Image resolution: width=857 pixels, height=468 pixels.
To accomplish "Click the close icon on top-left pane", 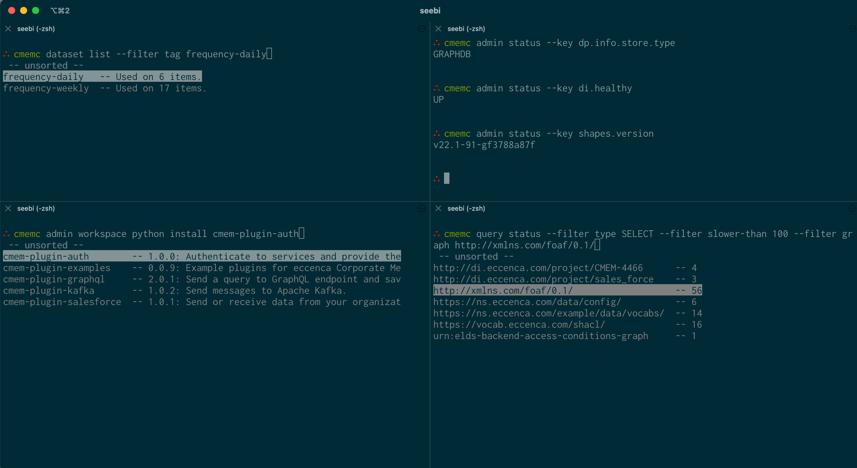I will coord(7,29).
